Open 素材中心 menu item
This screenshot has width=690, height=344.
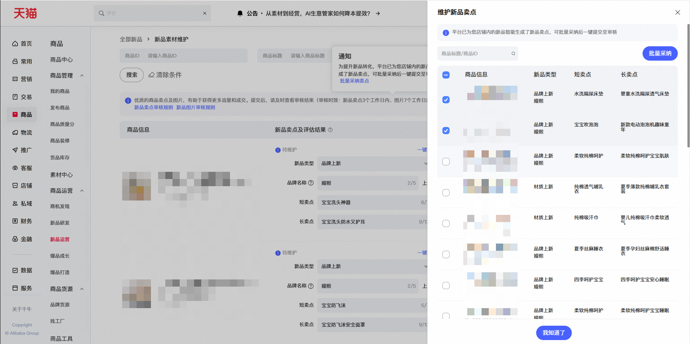[x=61, y=175]
